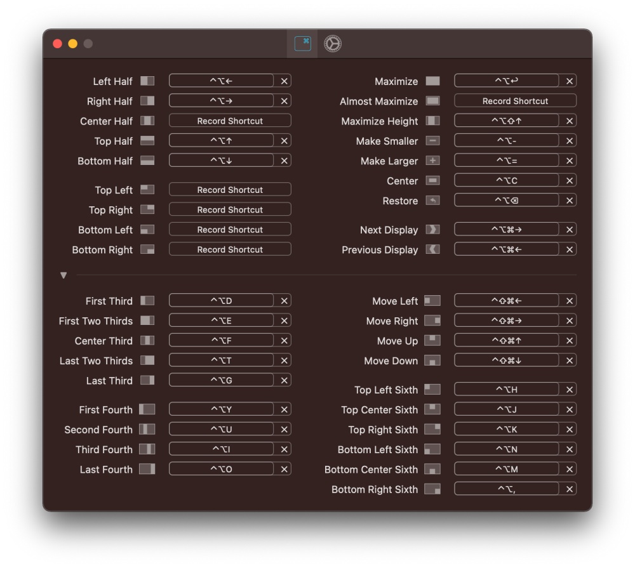
Task: Edit the Third Fourth shortcut field
Action: (221, 449)
